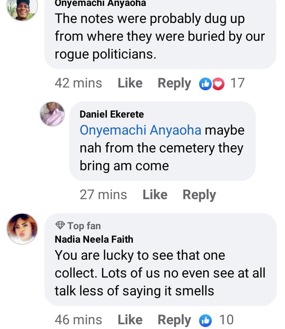Click the 27 mins timestamp

[x=103, y=195]
